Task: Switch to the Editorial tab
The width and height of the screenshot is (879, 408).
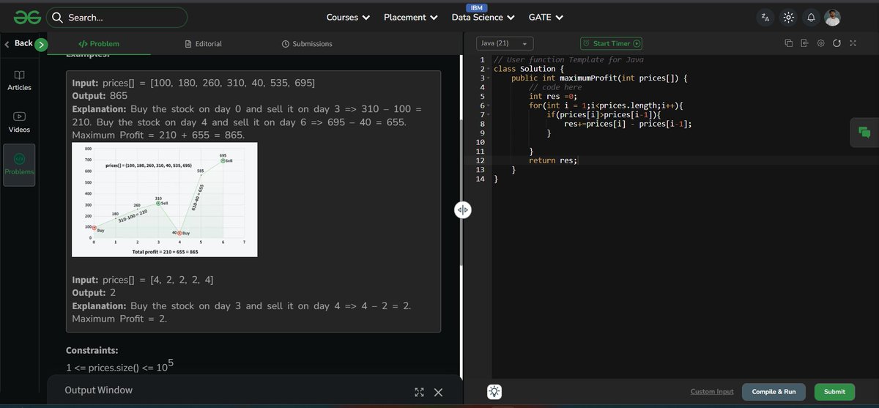Action: click(x=204, y=44)
